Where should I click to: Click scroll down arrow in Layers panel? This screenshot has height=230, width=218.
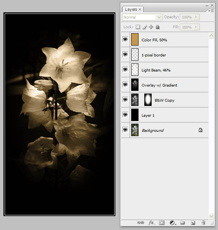point(211,216)
